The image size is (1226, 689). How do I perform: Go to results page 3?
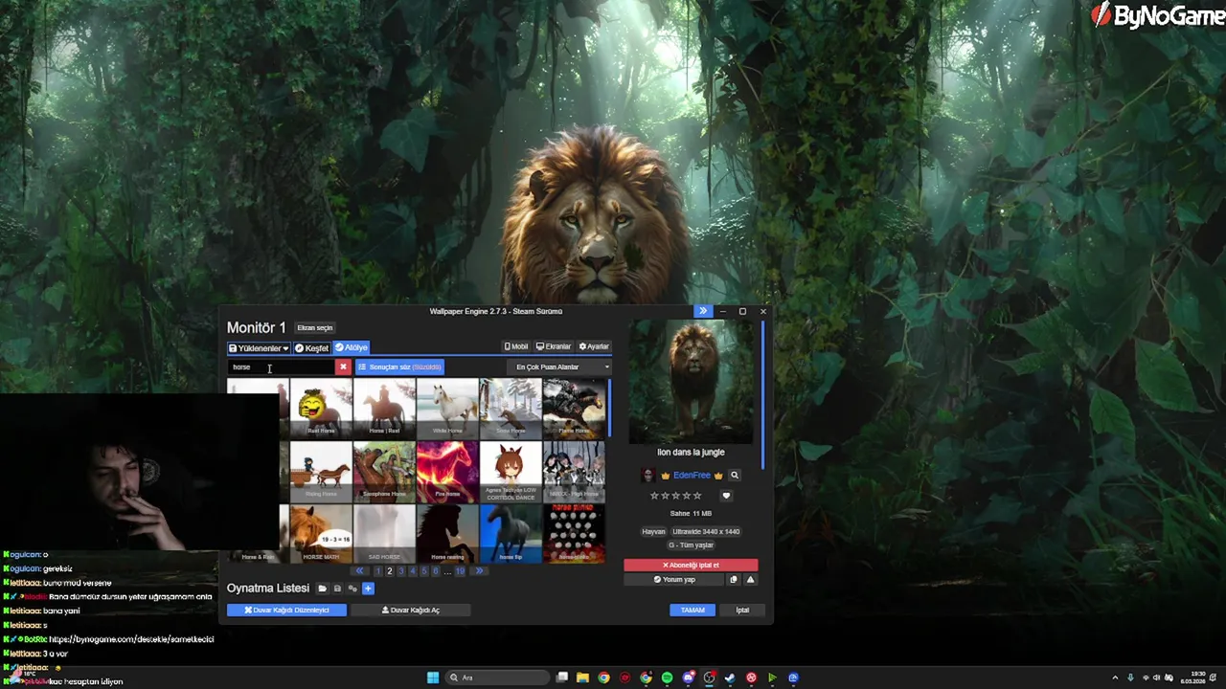click(401, 571)
